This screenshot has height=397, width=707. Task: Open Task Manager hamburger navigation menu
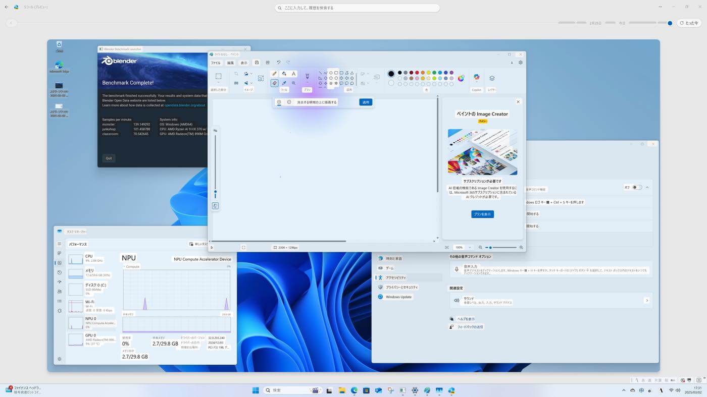point(60,244)
